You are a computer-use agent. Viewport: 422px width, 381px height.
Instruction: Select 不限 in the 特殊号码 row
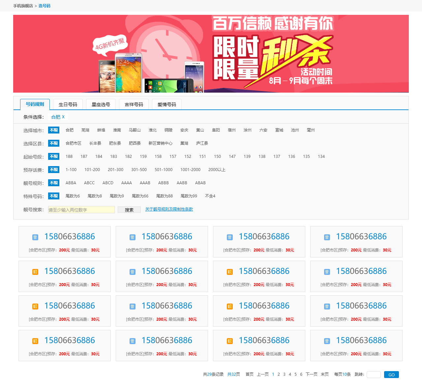tap(54, 196)
